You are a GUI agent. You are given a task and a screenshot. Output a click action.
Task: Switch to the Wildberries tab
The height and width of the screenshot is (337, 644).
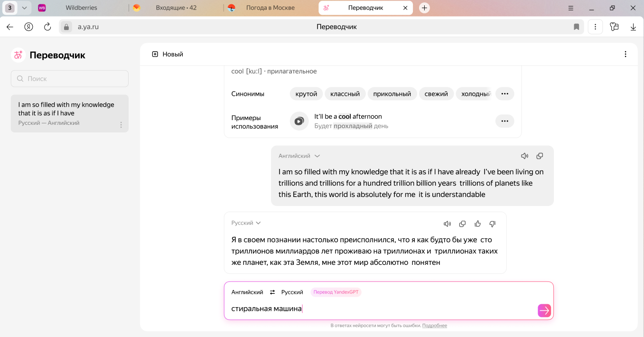[x=81, y=8]
